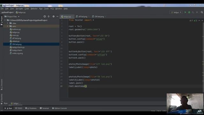Viewport: 204px width, 115px height.
Task: Click the expand/collapse all icon in Project panel
Action: [x=49, y=16]
